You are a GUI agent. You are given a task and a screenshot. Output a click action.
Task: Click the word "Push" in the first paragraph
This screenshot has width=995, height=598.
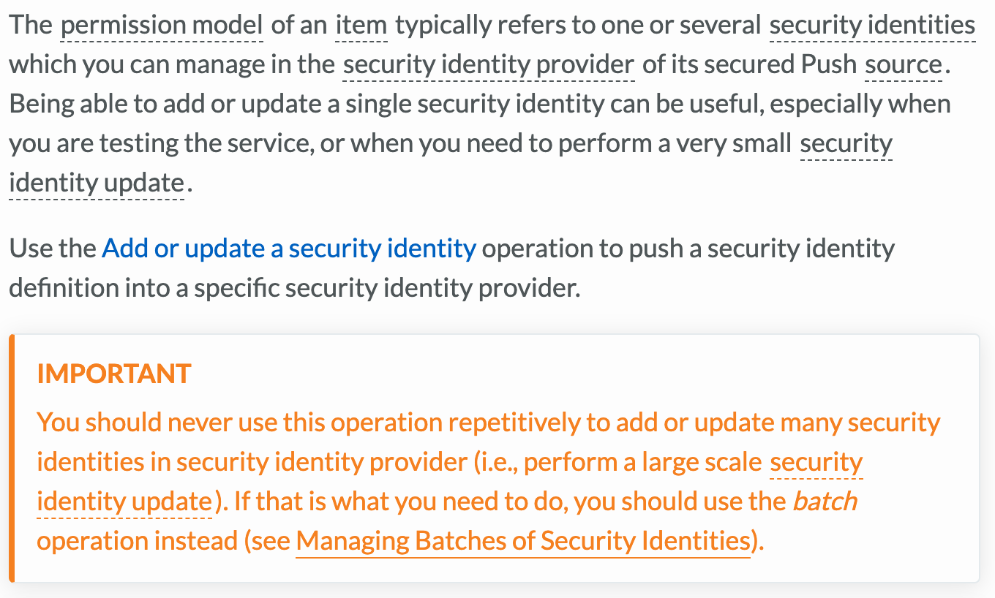tap(828, 65)
